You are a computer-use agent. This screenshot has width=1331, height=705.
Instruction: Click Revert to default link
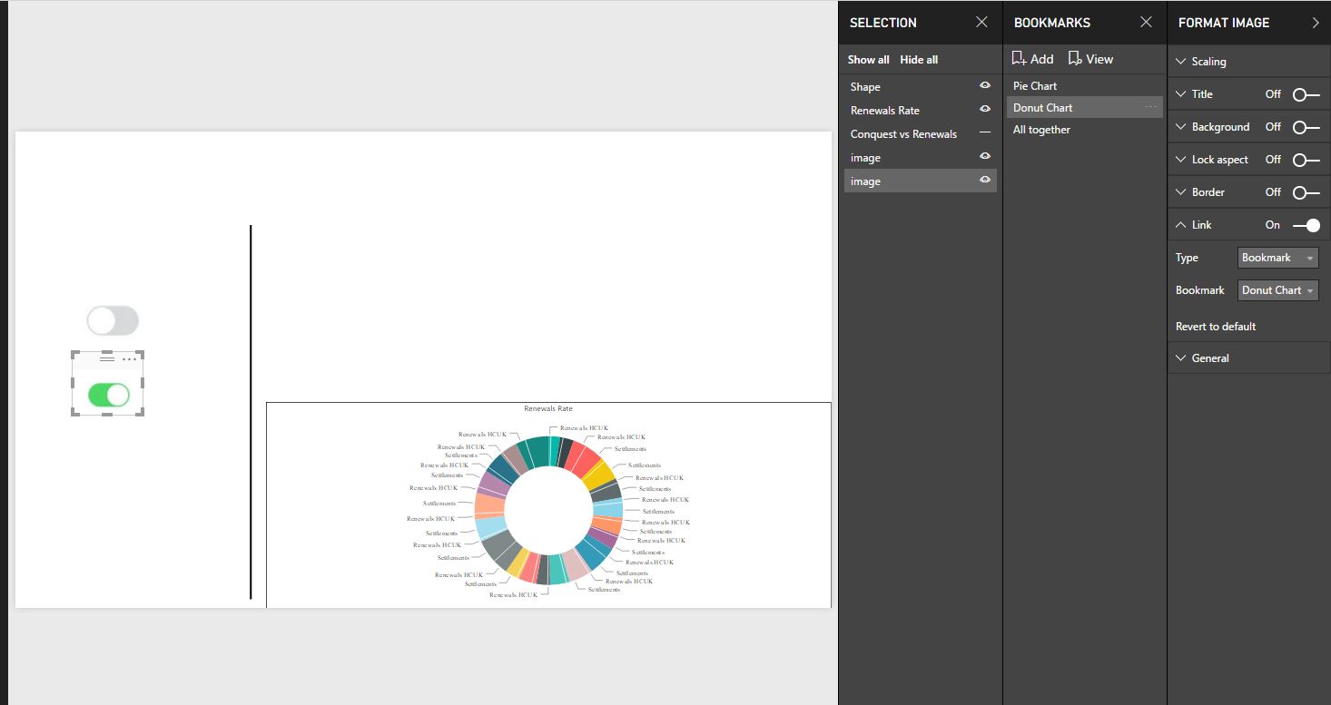(1216, 327)
